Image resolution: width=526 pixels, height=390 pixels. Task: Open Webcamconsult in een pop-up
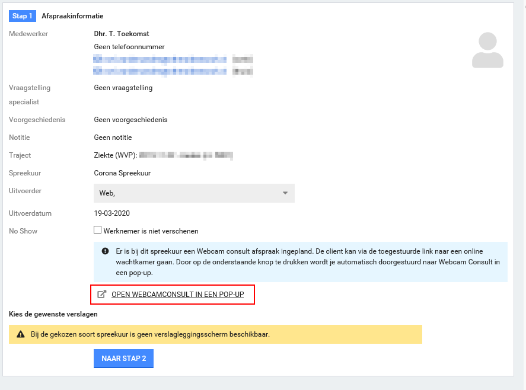(177, 295)
